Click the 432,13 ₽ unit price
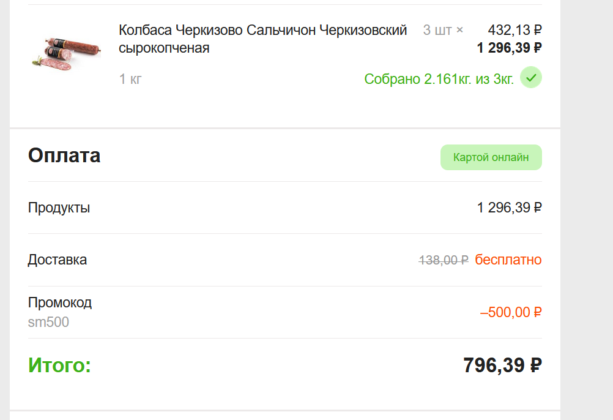The image size is (613, 420). coord(515,30)
